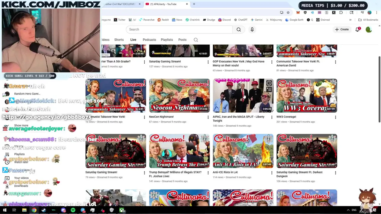Click the page vertical scrollbar thumb
Image resolution: width=381 pixels, height=214 pixels.
(379, 89)
